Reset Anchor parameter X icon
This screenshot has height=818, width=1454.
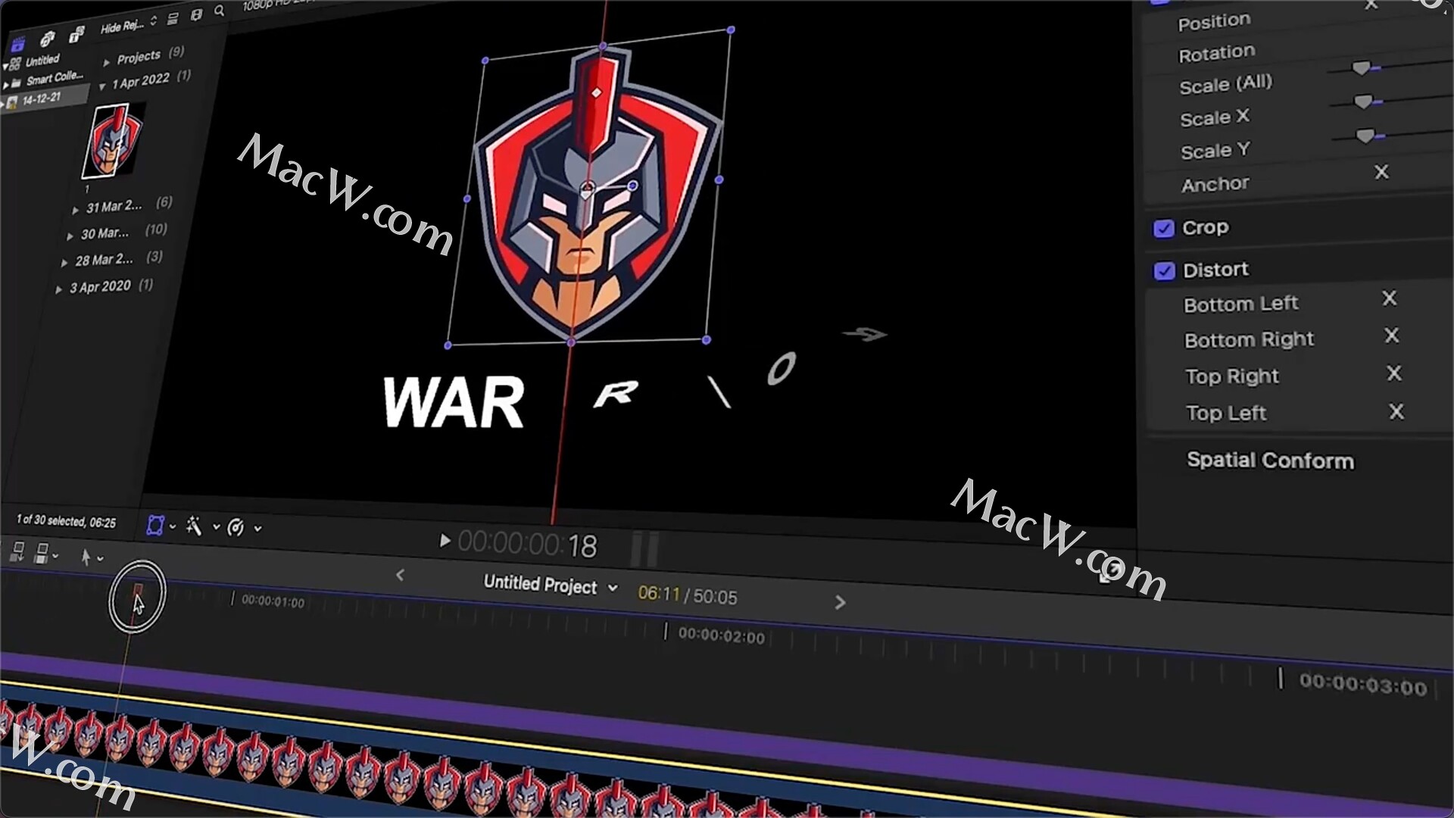1382,172
